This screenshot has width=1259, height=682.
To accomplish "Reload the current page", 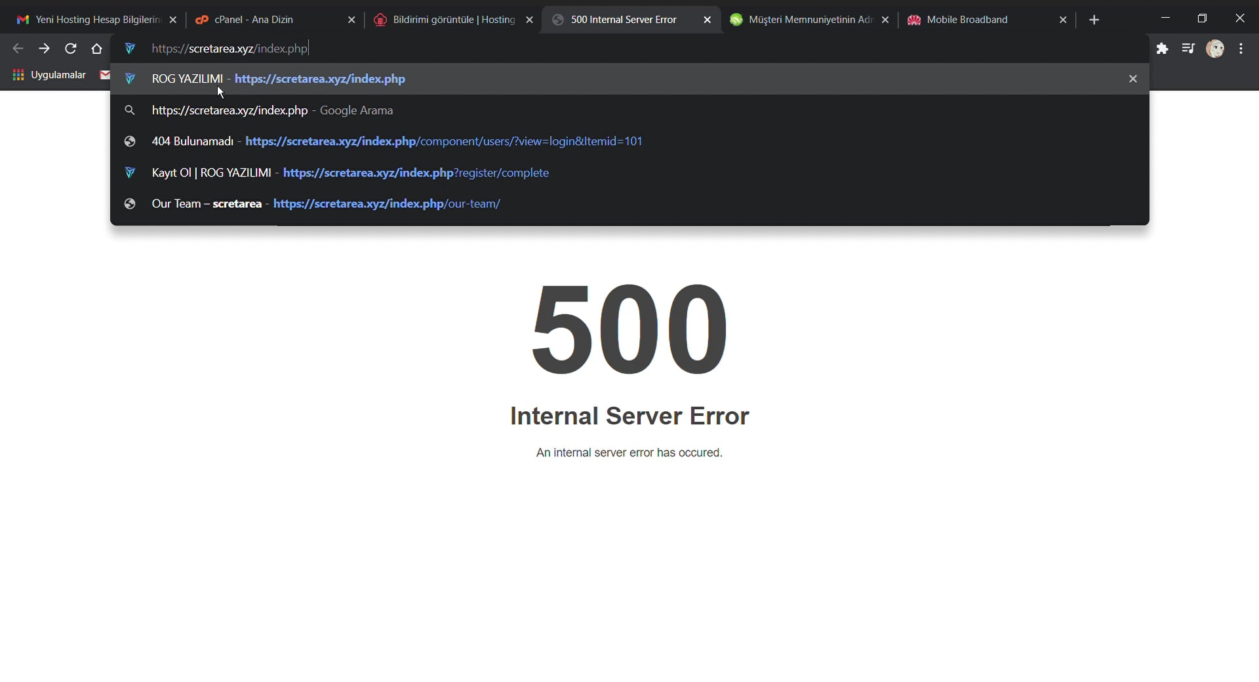I will click(x=70, y=49).
